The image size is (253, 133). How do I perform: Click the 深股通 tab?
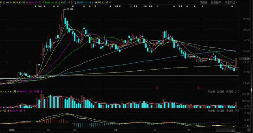[203, 2]
